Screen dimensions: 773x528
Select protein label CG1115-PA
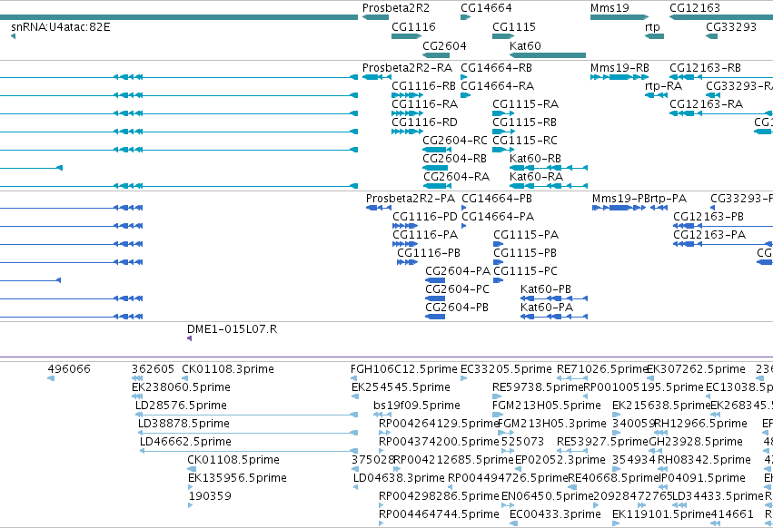click(526, 234)
